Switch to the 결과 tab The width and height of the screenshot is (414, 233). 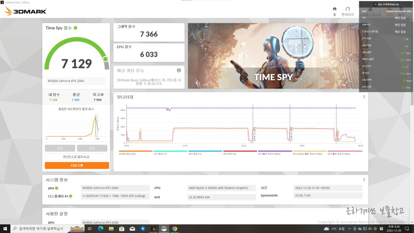click(390, 11)
